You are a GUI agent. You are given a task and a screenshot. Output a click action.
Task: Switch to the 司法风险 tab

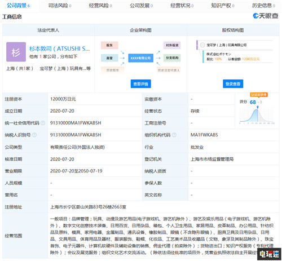(x=60, y=6)
